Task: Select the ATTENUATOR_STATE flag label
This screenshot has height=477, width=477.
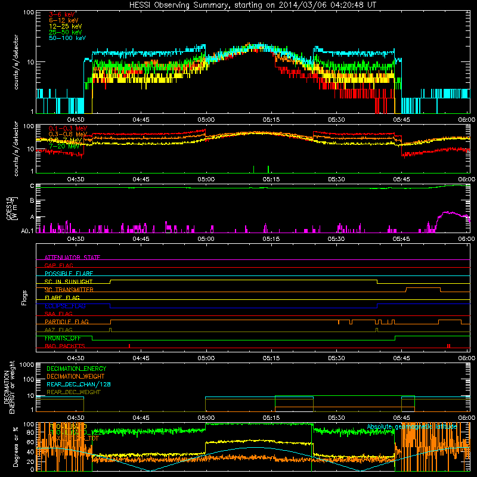Action: (72, 258)
